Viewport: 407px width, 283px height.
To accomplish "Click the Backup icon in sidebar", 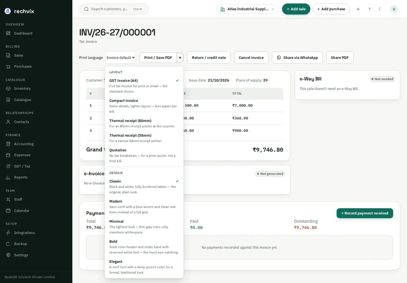I will 8,244.
